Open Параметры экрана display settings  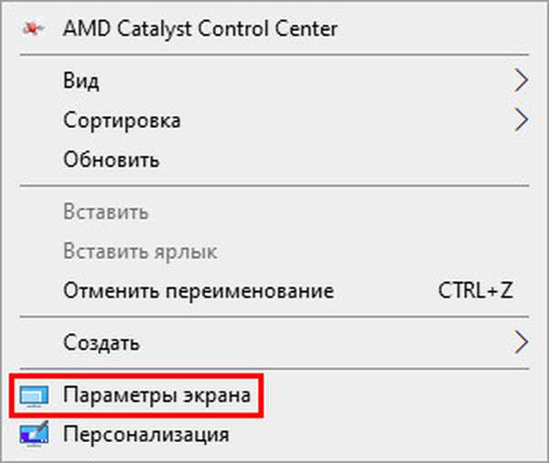(x=156, y=395)
